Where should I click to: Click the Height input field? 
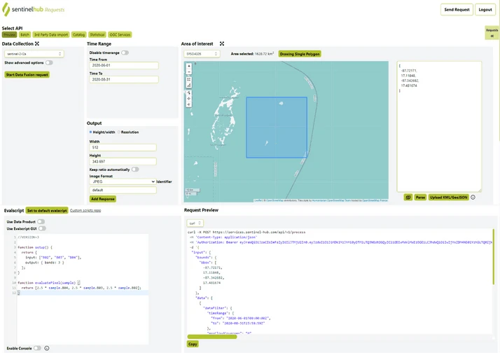click(123, 161)
